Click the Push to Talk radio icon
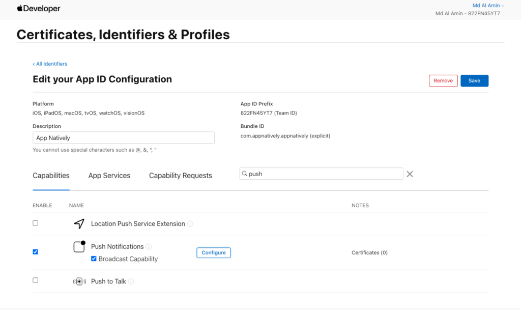Viewport: 521px width, 312px height. (x=79, y=281)
